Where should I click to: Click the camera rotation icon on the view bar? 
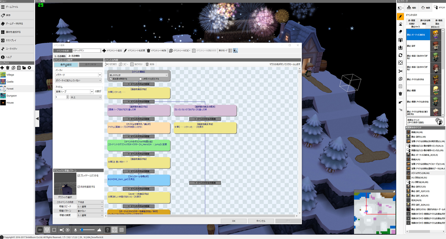pyautogui.click(x=68, y=230)
